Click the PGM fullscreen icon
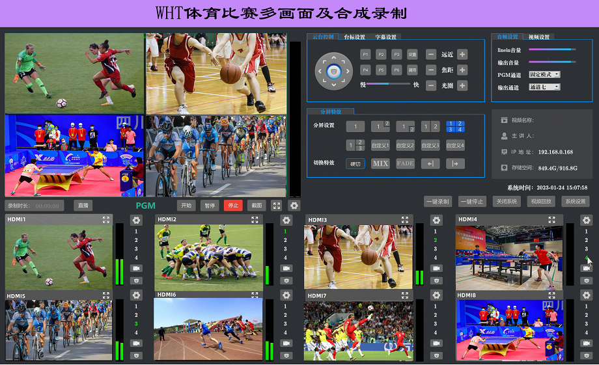Screen dimensions: 599x365 [277, 206]
